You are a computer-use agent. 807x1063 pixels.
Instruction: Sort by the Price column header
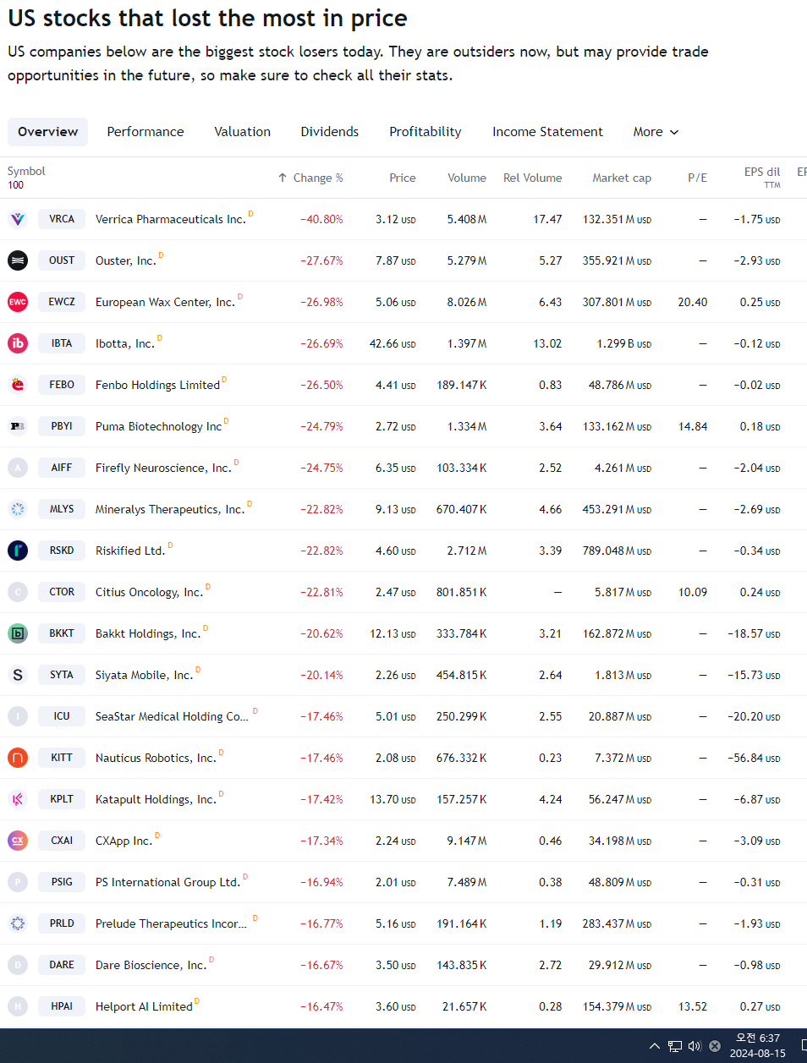tap(403, 178)
